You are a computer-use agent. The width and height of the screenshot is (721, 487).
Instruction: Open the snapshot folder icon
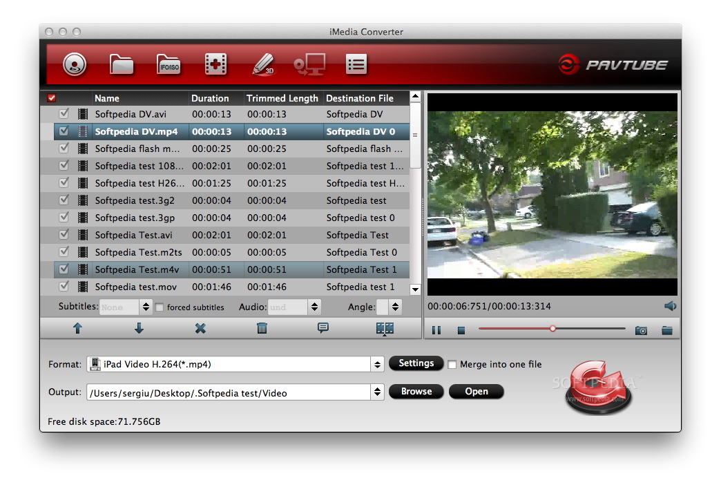point(667,330)
